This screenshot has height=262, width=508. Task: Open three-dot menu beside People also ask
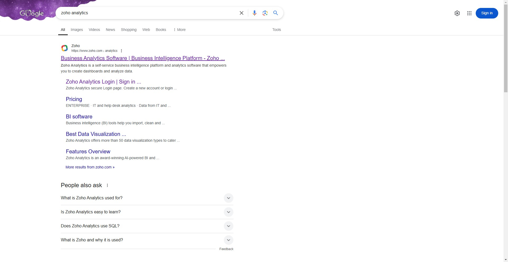pos(107,185)
